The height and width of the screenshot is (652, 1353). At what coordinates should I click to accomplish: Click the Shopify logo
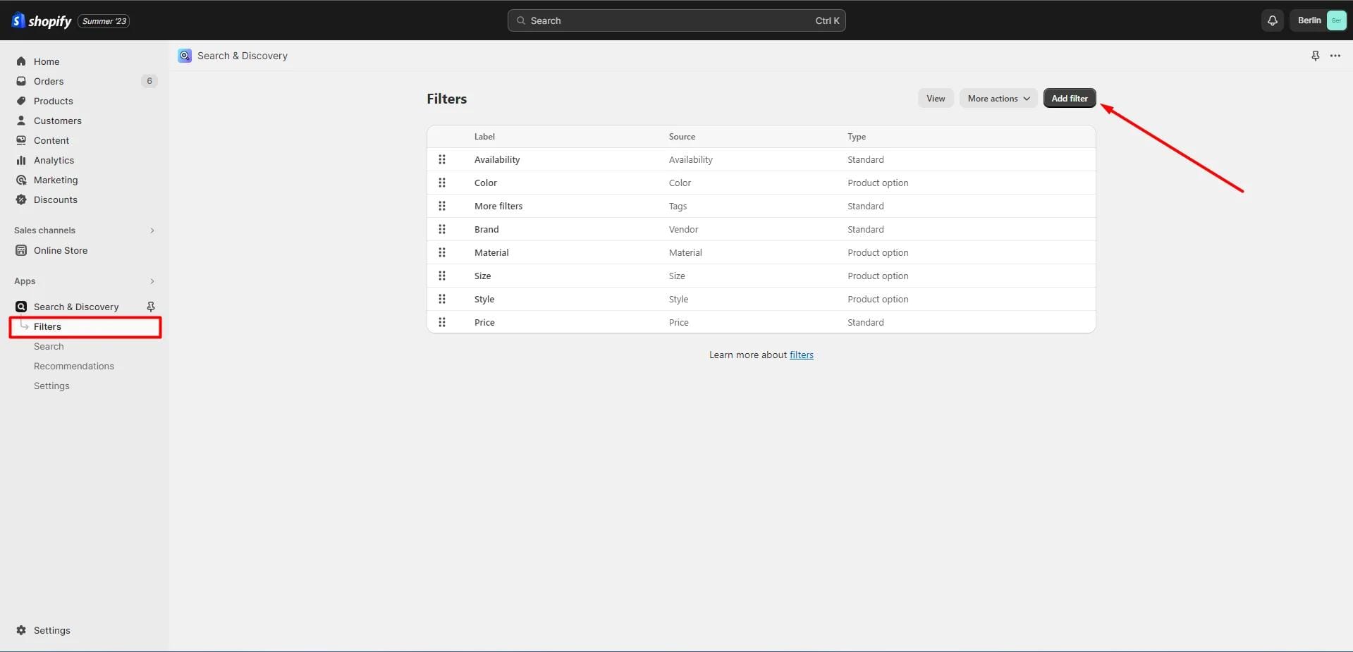pos(42,21)
